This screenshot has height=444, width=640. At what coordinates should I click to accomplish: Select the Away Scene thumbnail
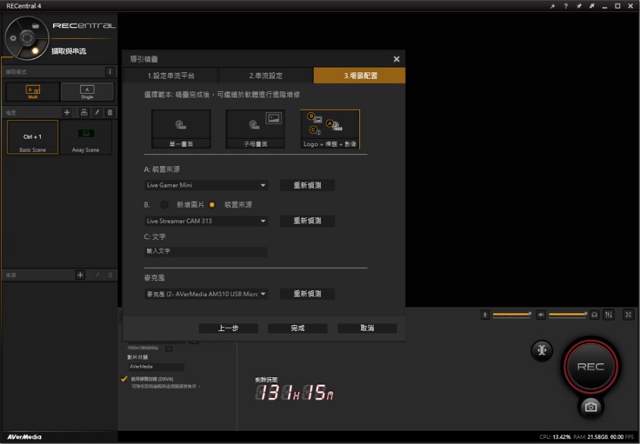pyautogui.click(x=86, y=137)
